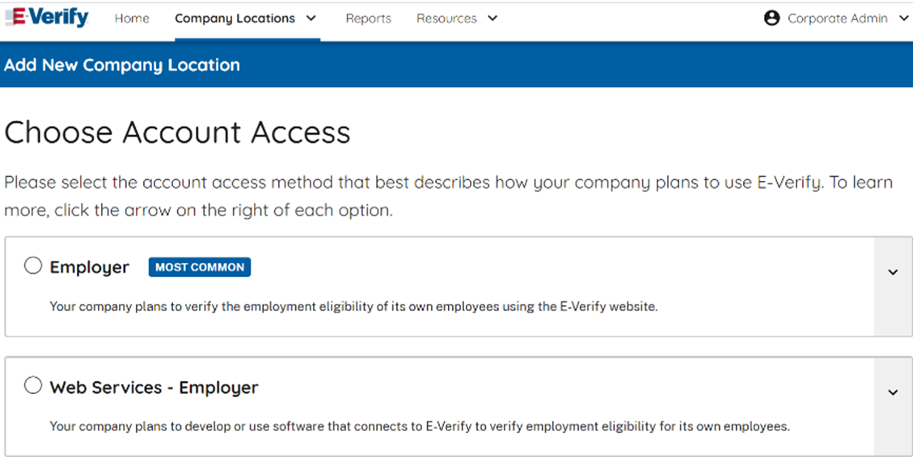Expand the Employer option details arrow
Screen dimensions: 913x457
893,271
